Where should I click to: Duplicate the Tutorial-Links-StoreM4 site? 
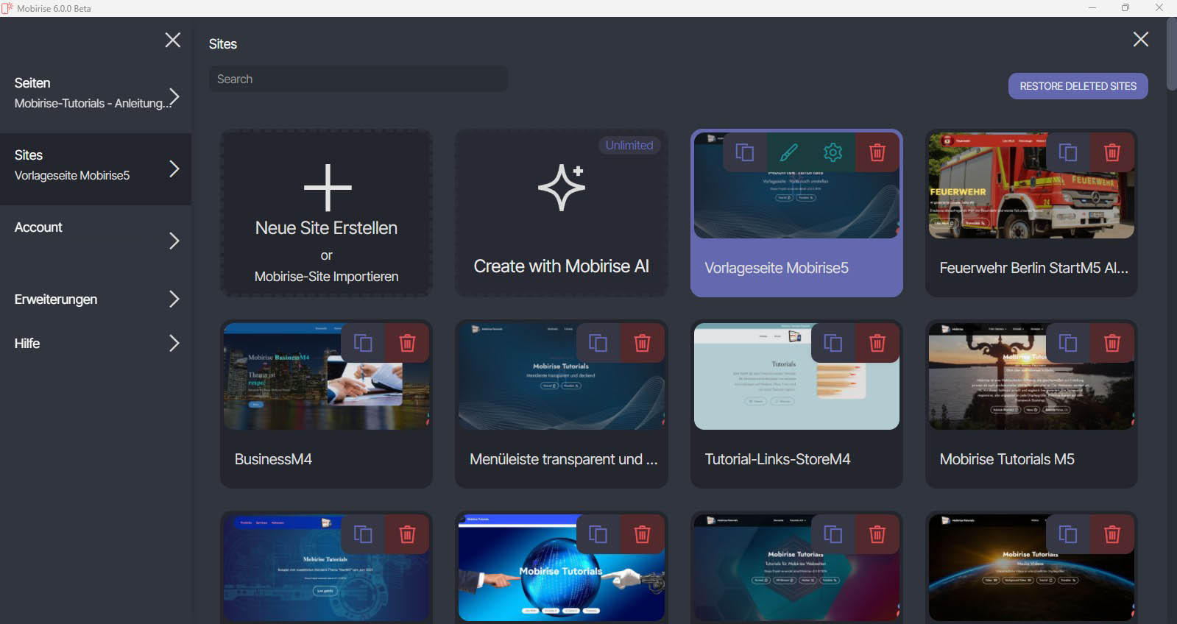click(833, 343)
